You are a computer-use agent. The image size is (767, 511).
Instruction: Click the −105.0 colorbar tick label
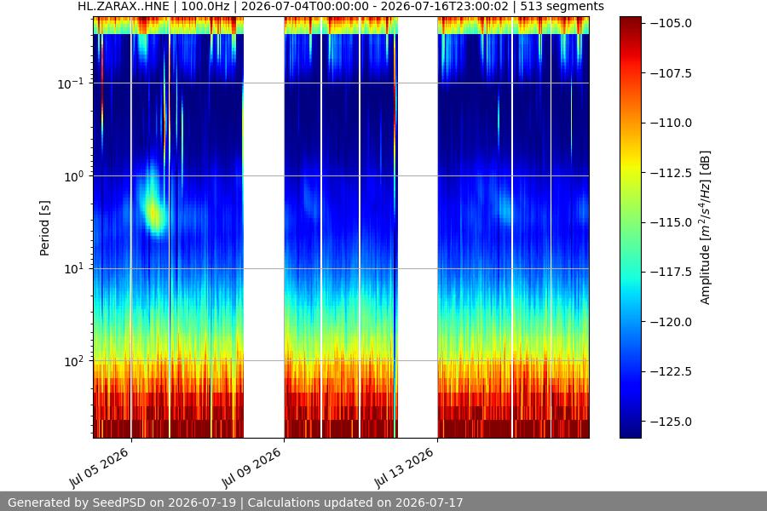tap(671, 24)
